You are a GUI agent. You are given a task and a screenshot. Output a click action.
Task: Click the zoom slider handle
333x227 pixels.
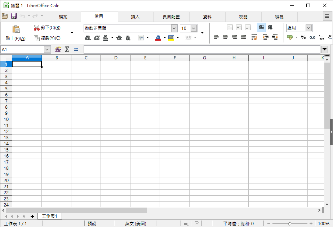click(290, 224)
